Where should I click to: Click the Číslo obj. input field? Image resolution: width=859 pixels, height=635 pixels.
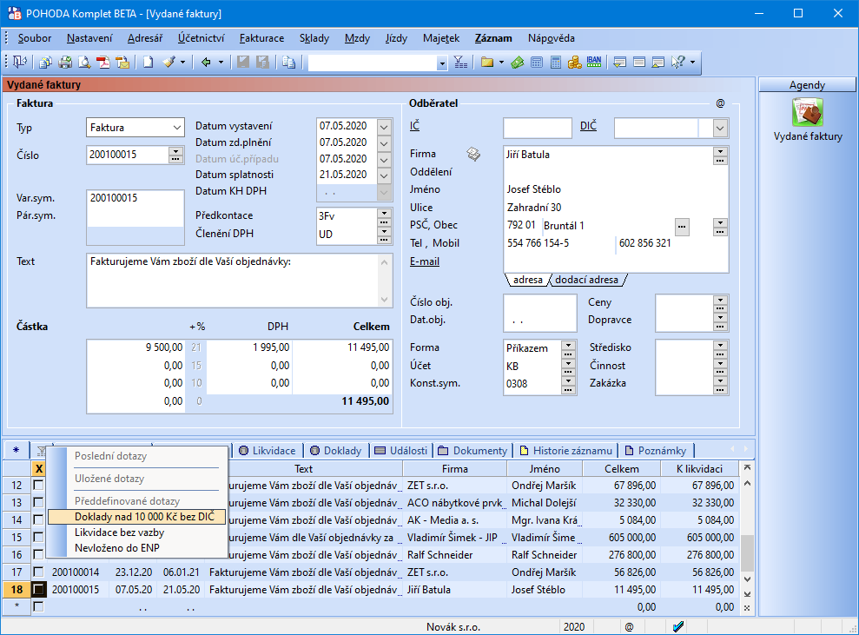point(539,303)
